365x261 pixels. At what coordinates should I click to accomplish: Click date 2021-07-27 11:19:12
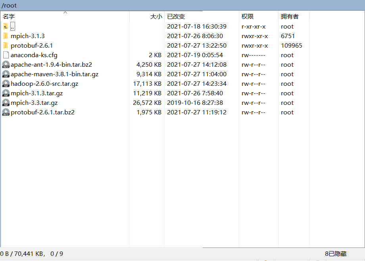(x=197, y=112)
